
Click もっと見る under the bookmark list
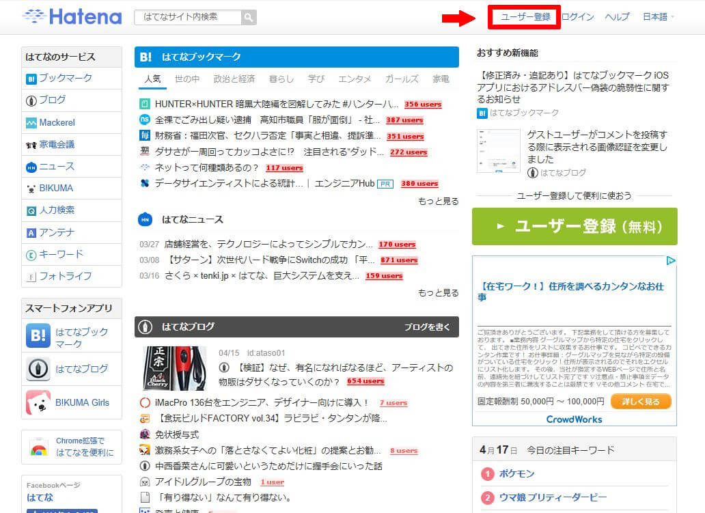439,201
